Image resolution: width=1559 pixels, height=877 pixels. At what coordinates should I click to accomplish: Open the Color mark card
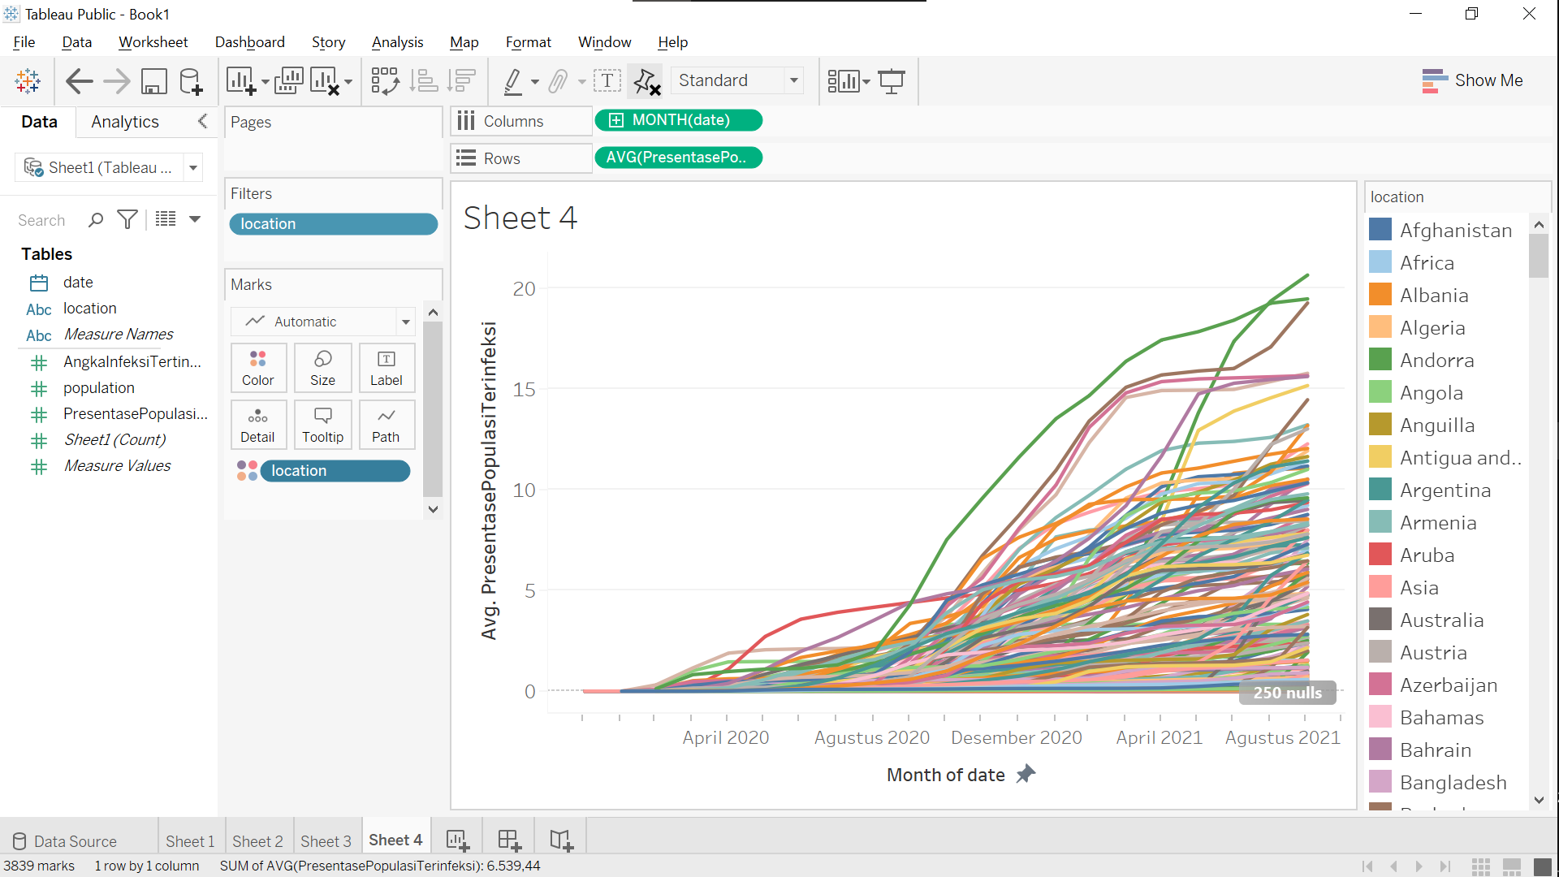tap(258, 367)
